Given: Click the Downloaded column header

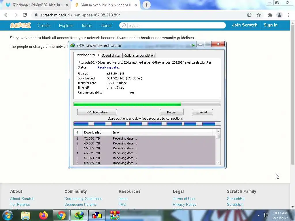Looking at the screenshot, I should pyautogui.click(x=97, y=132).
